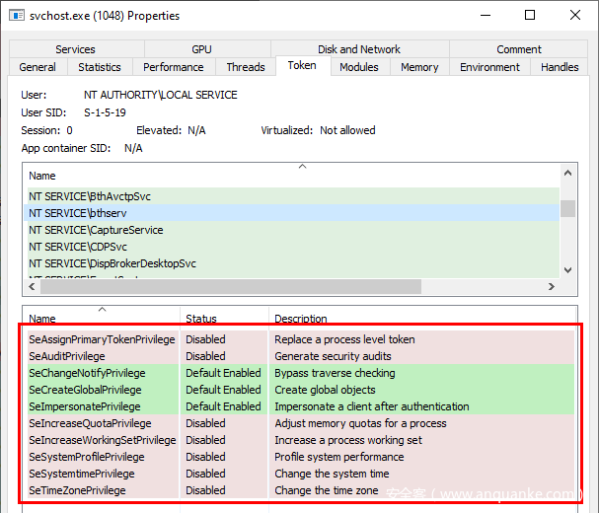This screenshot has width=599, height=513.
Task: Select the NT SERVICE\BthAvctpSvc group entry
Action: [x=90, y=196]
